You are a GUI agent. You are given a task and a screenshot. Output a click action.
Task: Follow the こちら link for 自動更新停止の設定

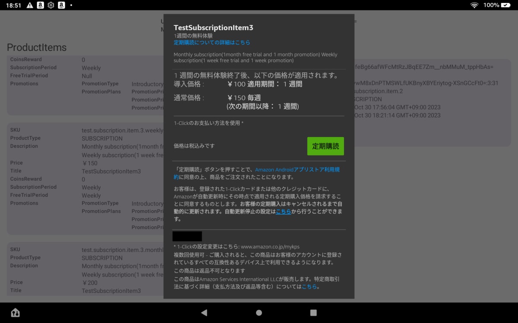[284, 211]
